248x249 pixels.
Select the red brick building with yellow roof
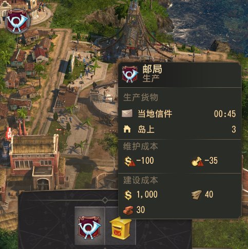(35, 161)
